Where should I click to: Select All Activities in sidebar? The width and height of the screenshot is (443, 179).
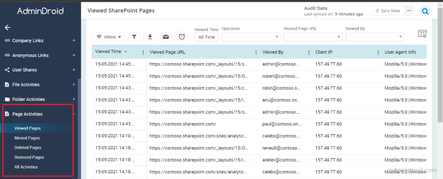point(26,167)
